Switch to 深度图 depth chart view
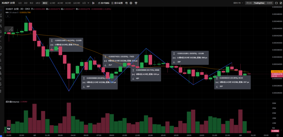Image resolution: width=283 pixels, height=137 pixels. (269, 3)
